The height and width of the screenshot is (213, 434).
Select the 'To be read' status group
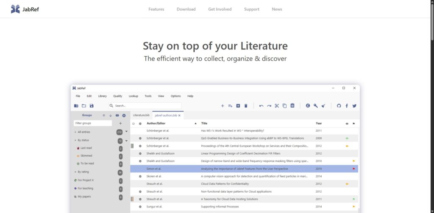[88, 164]
